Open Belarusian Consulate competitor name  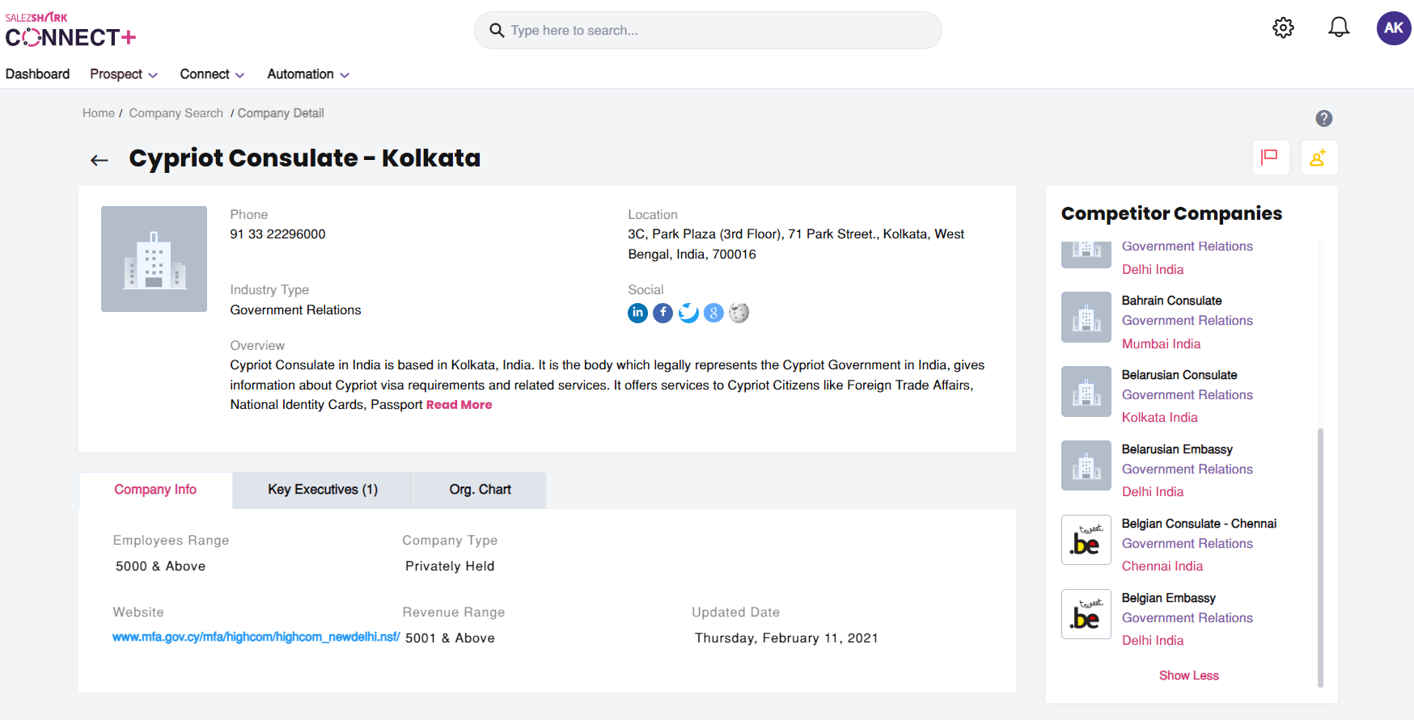coord(1179,375)
